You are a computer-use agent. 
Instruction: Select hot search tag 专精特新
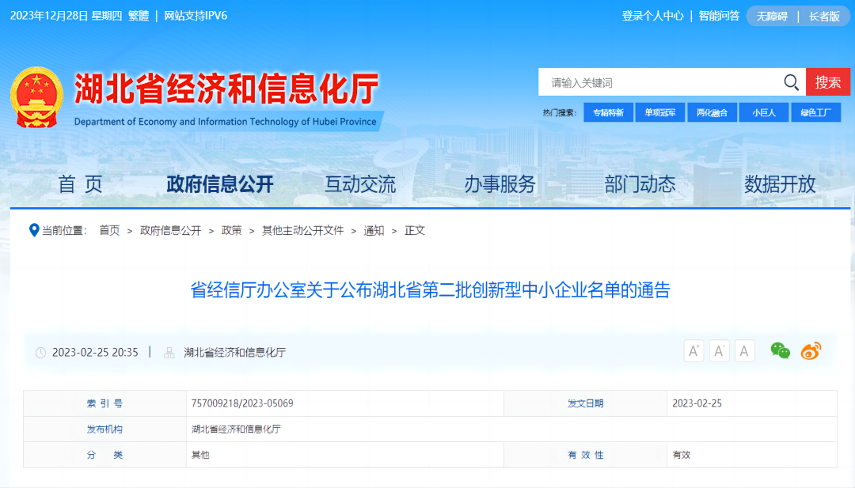(x=608, y=113)
